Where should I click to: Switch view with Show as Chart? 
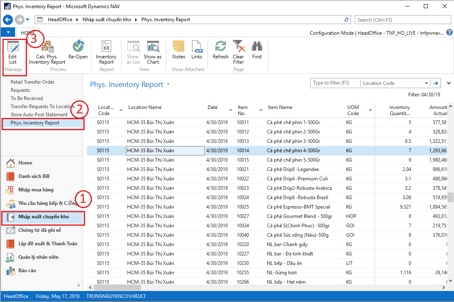(x=152, y=52)
